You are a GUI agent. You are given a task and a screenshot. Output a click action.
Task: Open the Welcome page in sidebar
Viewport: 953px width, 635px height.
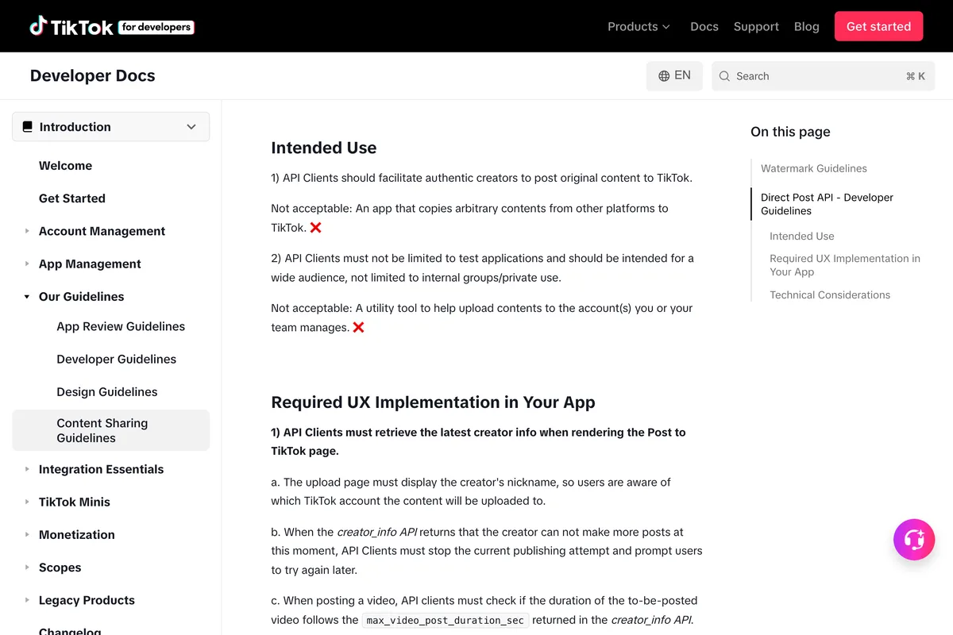click(x=65, y=166)
